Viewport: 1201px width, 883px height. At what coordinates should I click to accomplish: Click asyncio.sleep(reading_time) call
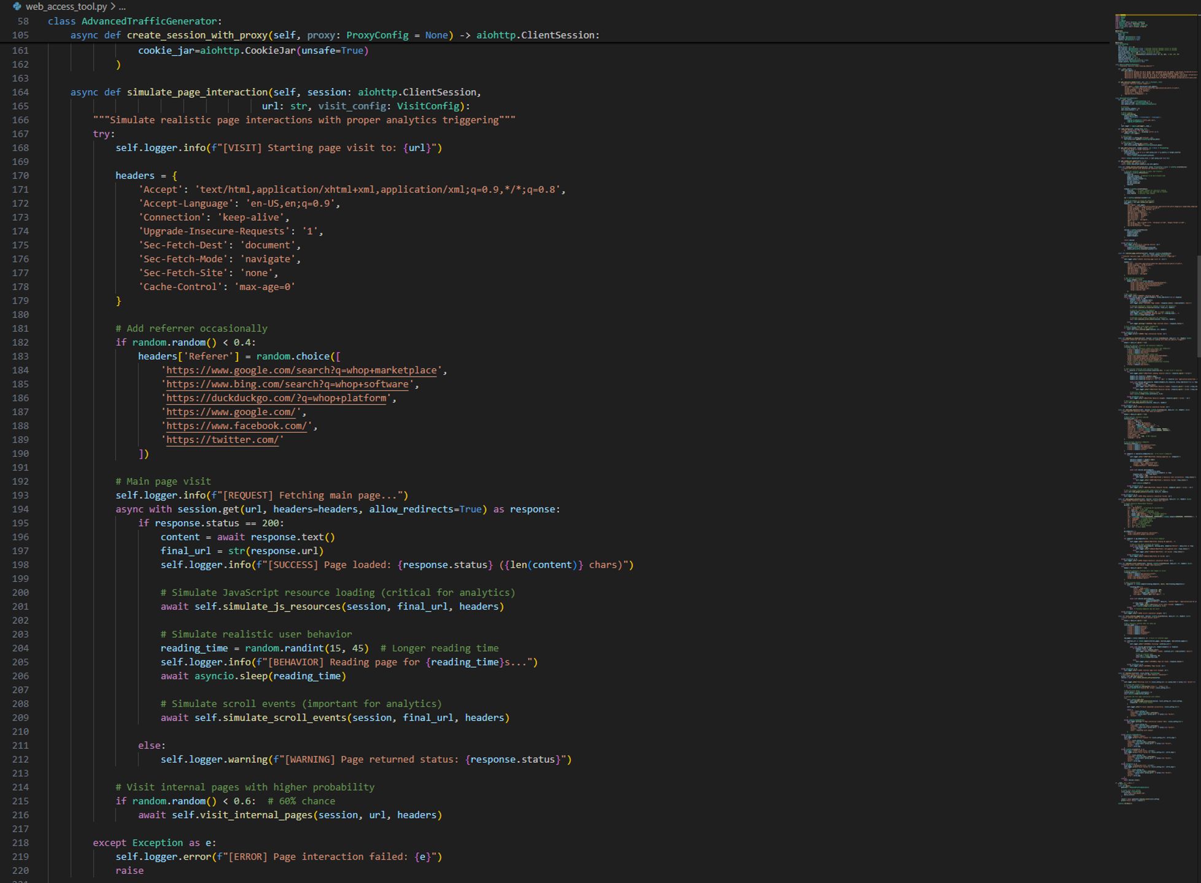click(270, 676)
